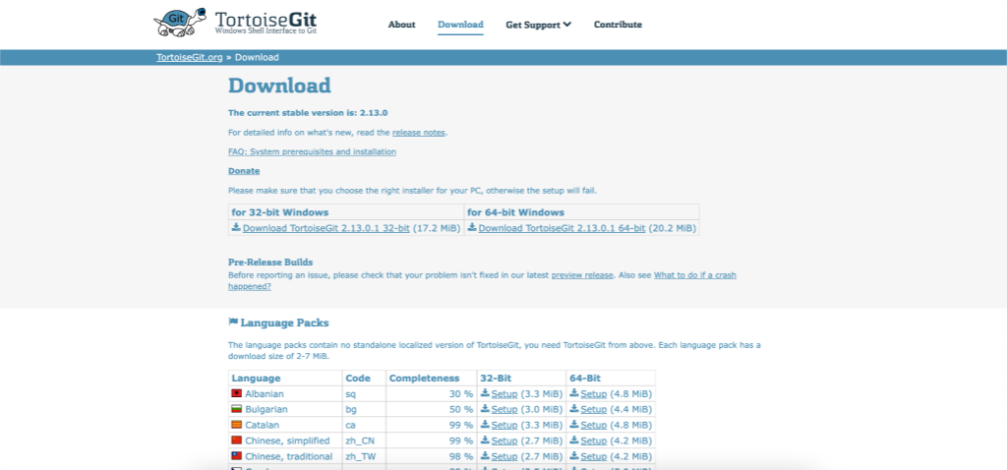The image size is (1007, 470).
Task: Click the Bulgarian flag icon
Action: [x=236, y=410]
